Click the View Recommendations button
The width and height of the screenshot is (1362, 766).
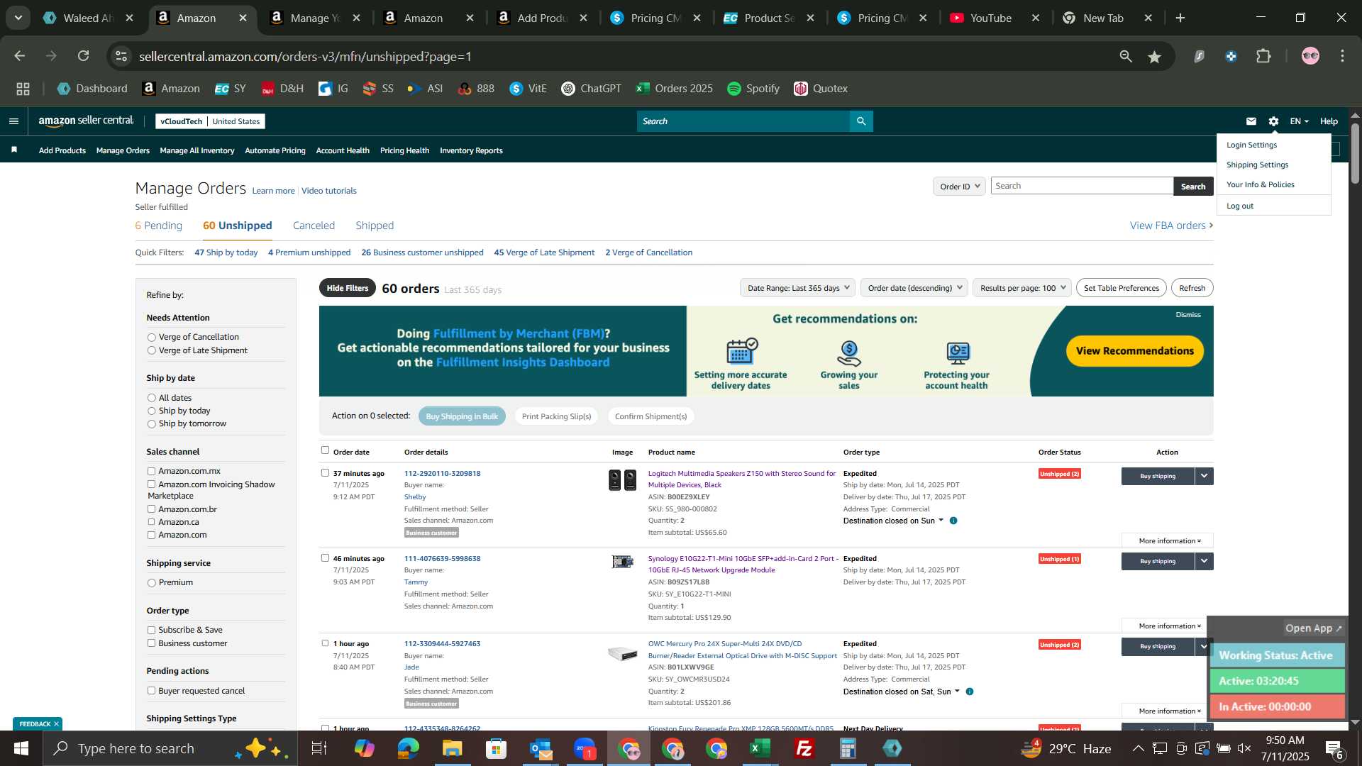click(1134, 351)
